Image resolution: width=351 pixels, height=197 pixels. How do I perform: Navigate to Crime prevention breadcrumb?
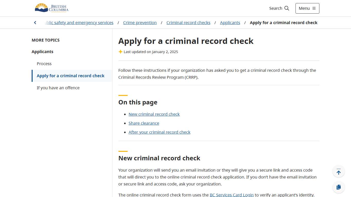click(x=140, y=23)
